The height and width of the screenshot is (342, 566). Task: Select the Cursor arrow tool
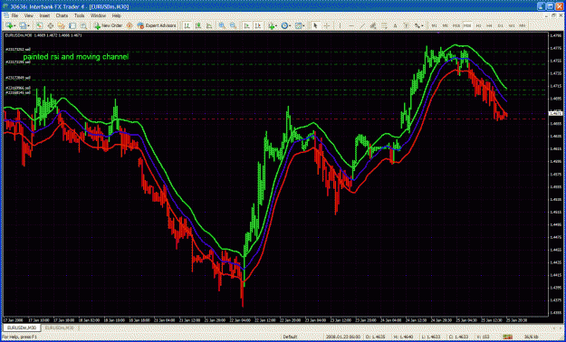tap(315, 25)
